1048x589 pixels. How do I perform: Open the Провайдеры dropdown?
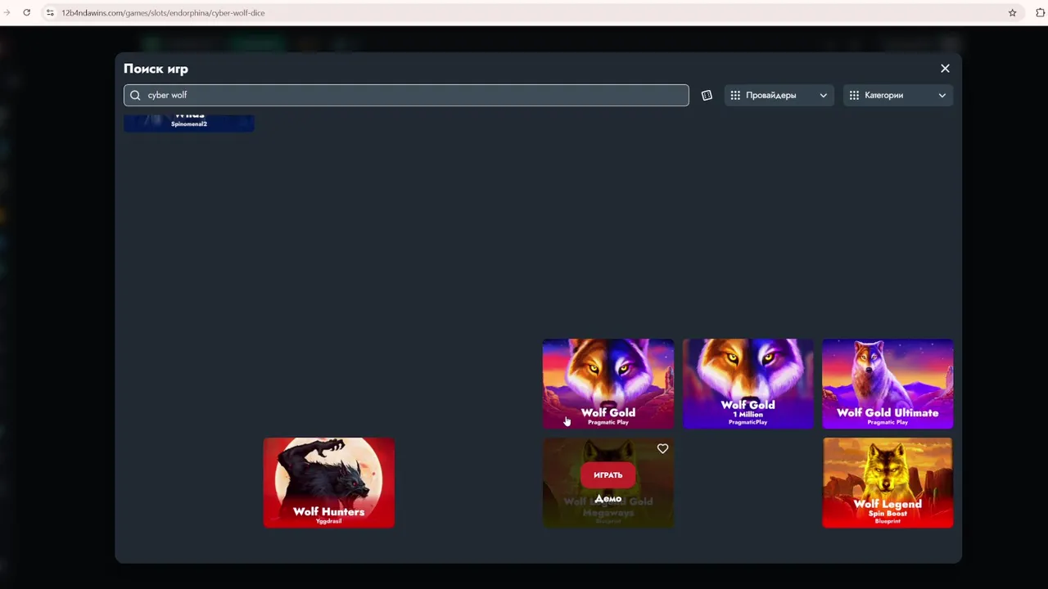pyautogui.click(x=779, y=95)
